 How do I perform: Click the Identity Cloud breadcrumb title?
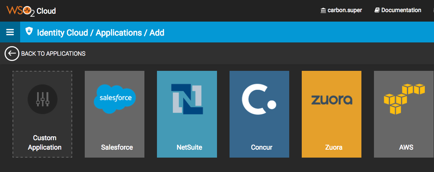tap(62, 33)
